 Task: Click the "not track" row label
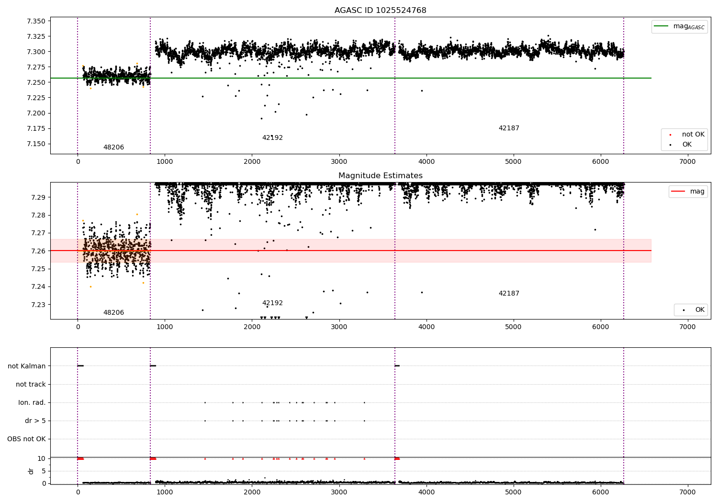[x=31, y=384]
